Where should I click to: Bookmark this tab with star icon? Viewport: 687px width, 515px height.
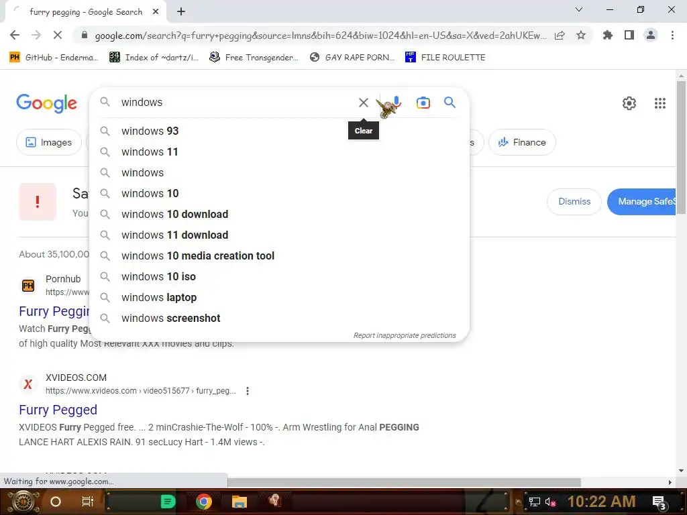[581, 35]
